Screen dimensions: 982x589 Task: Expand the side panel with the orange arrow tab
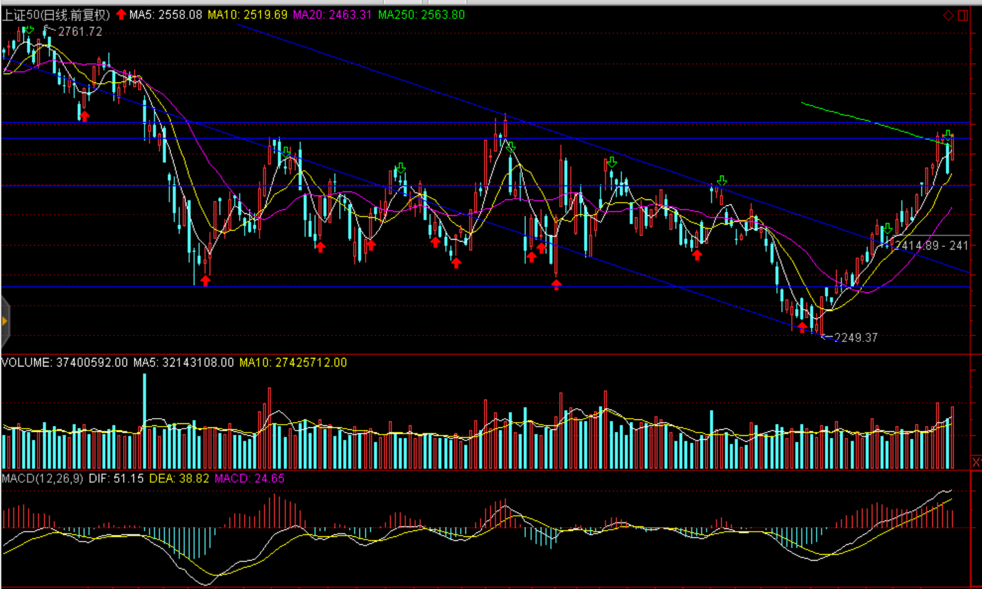pos(5,322)
